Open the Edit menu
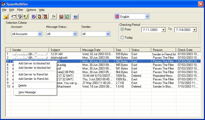 pos(12,10)
